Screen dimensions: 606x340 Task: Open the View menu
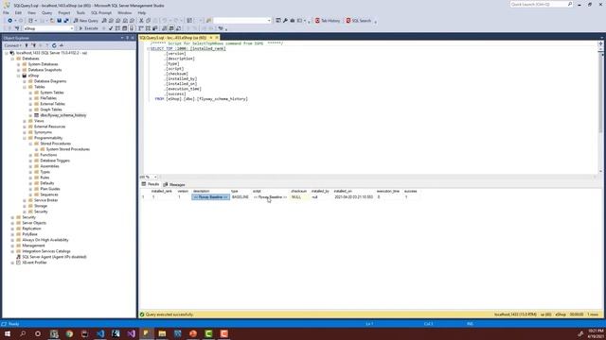tap(31, 12)
